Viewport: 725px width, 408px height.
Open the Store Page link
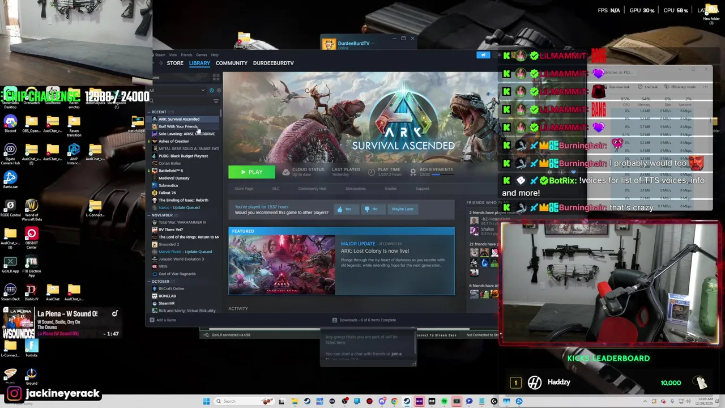pos(244,189)
